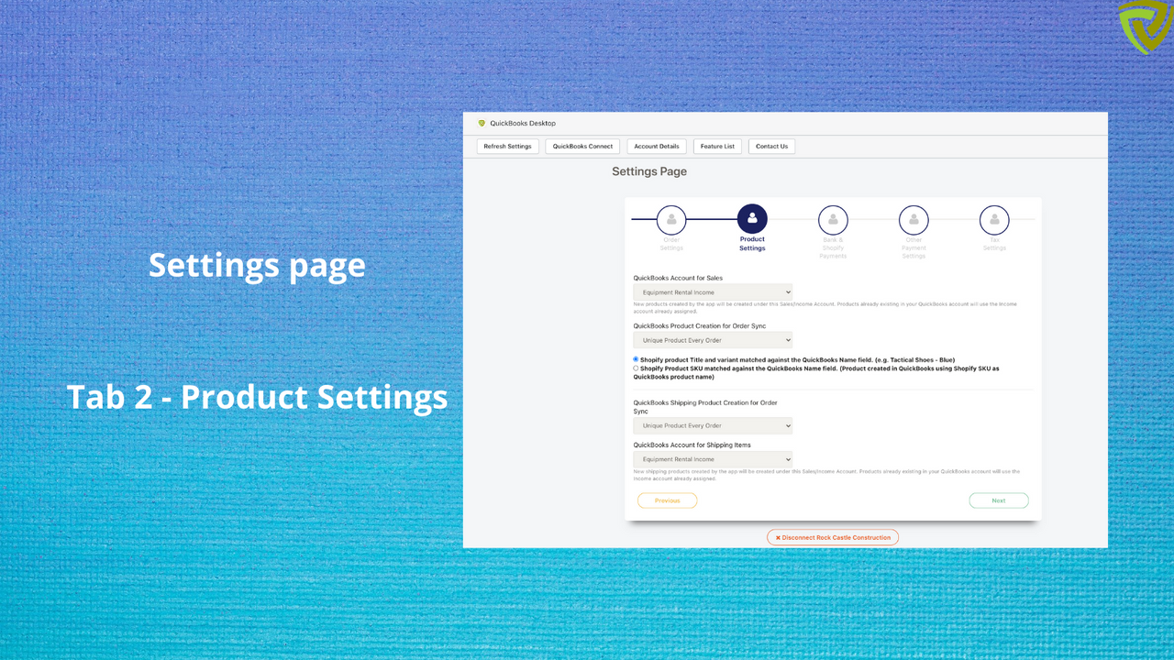Select Shopify product Title and variant matching option
The image size is (1174, 660).
636,359
